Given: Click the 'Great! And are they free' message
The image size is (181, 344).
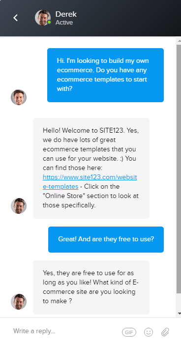Looking at the screenshot, I should pyautogui.click(x=106, y=239).
